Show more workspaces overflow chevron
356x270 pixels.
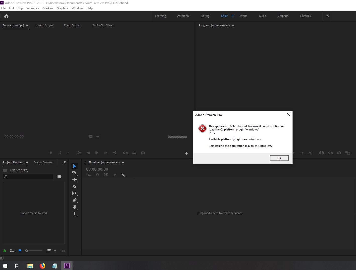coord(328,16)
